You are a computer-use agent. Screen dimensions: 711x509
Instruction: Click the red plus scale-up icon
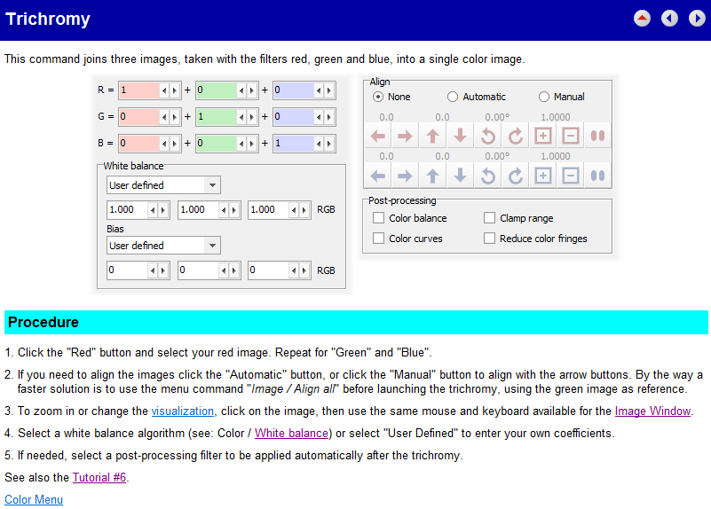point(542,136)
